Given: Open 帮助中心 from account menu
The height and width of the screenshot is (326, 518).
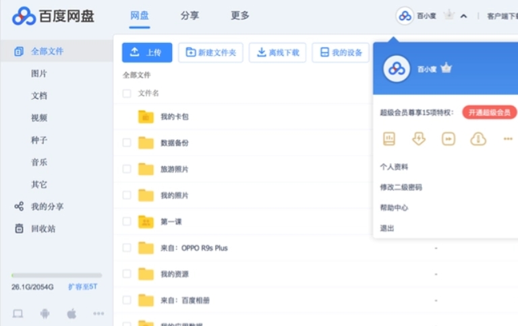Looking at the screenshot, I should click(x=394, y=207).
